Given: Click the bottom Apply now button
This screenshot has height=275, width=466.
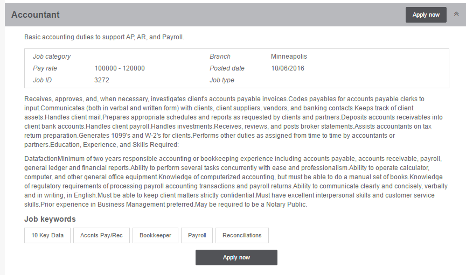Looking at the screenshot, I should click(x=237, y=257).
